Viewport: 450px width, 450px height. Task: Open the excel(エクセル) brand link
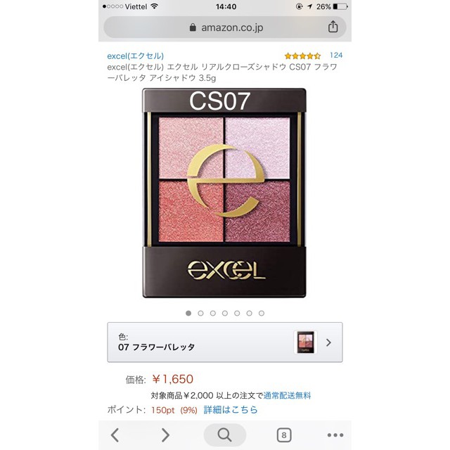pyautogui.click(x=136, y=56)
